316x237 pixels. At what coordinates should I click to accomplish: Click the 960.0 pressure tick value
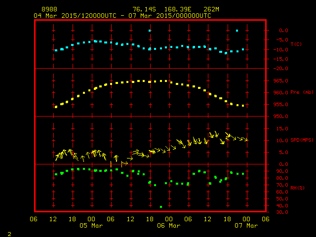point(281,93)
